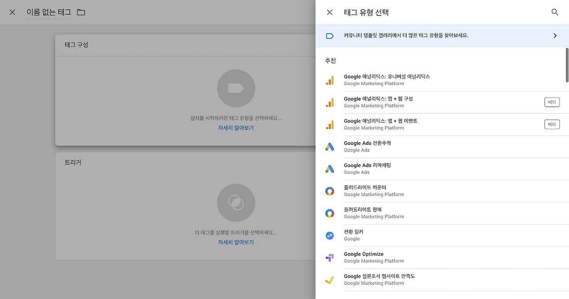Click the Universal Analytics bar chart icon
This screenshot has width=569, height=299.
(330, 80)
